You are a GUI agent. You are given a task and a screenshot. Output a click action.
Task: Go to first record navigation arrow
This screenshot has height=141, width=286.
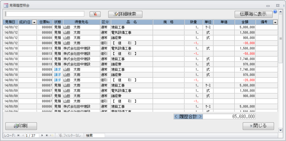pyautogui.click(x=18, y=135)
